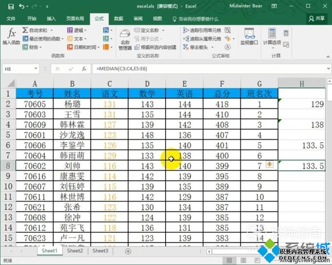Switch to Normal view in status bar

pyautogui.click(x=229, y=260)
